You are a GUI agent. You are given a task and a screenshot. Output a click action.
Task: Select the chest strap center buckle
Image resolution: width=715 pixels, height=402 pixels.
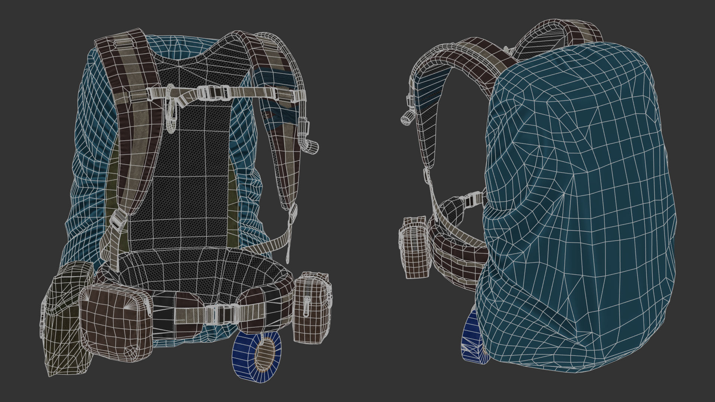(x=213, y=93)
